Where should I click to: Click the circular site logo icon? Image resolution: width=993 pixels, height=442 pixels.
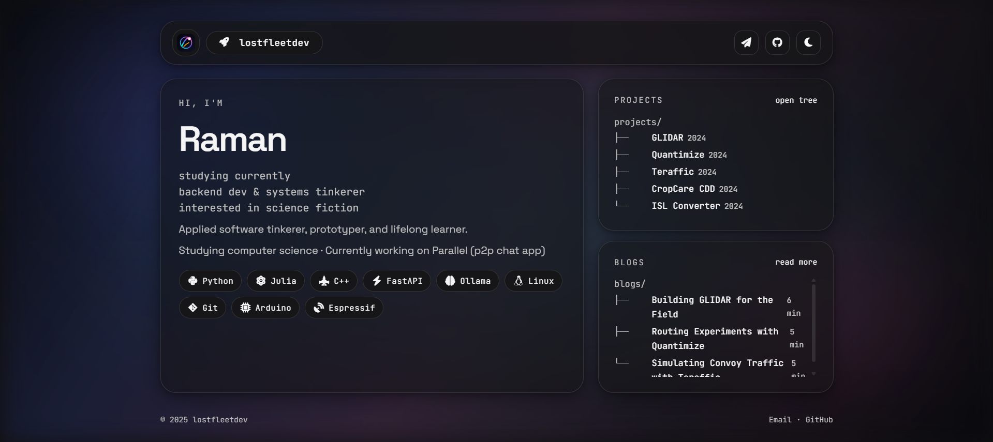pos(186,42)
